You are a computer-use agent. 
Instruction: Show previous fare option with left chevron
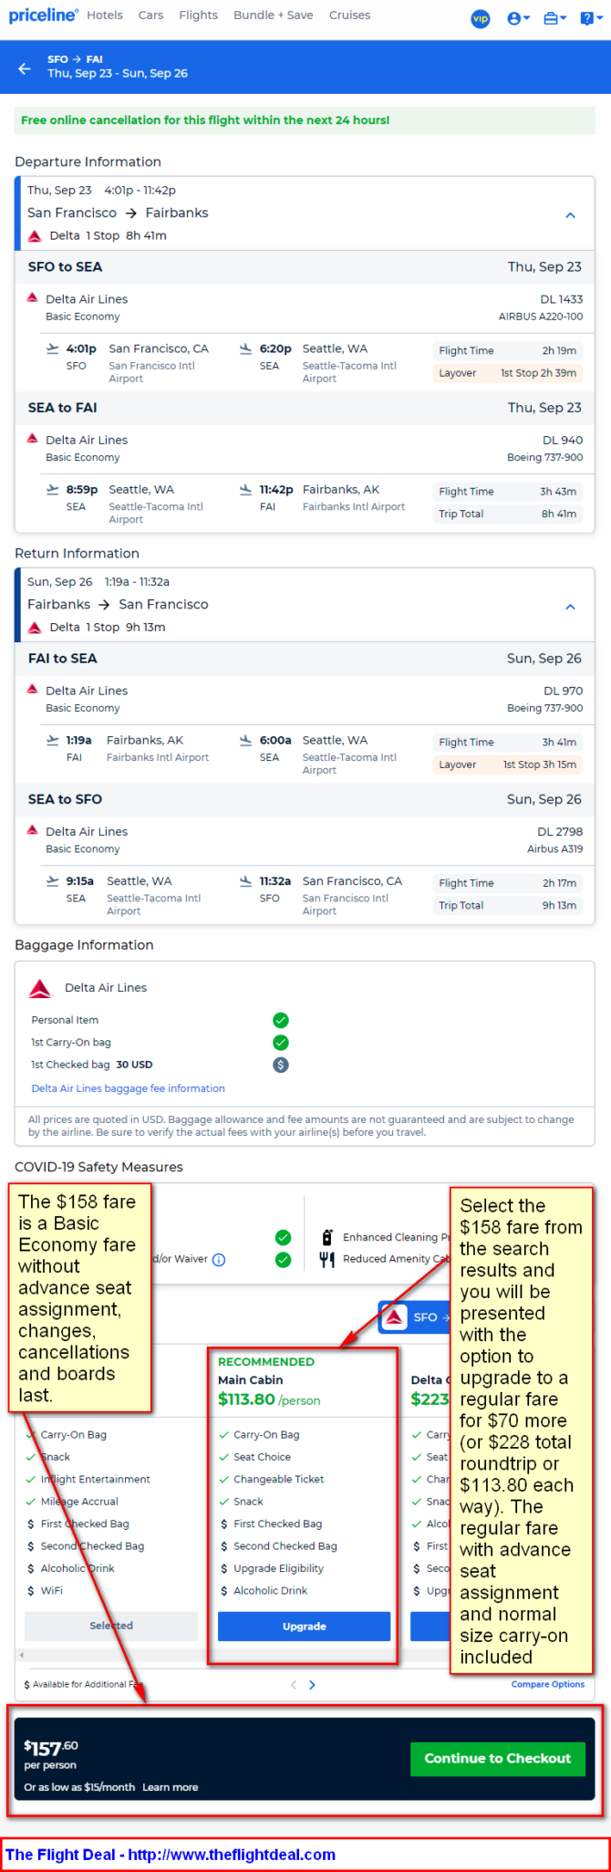[293, 1685]
